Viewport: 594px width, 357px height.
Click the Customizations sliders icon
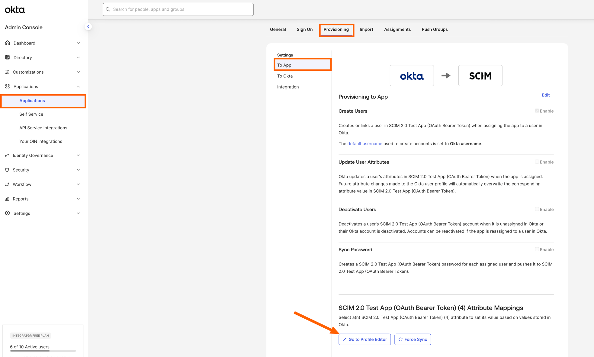tap(7, 72)
